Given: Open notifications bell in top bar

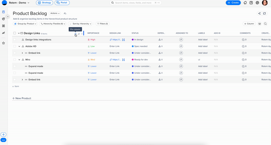Looking at the screenshot, I should [245, 3].
